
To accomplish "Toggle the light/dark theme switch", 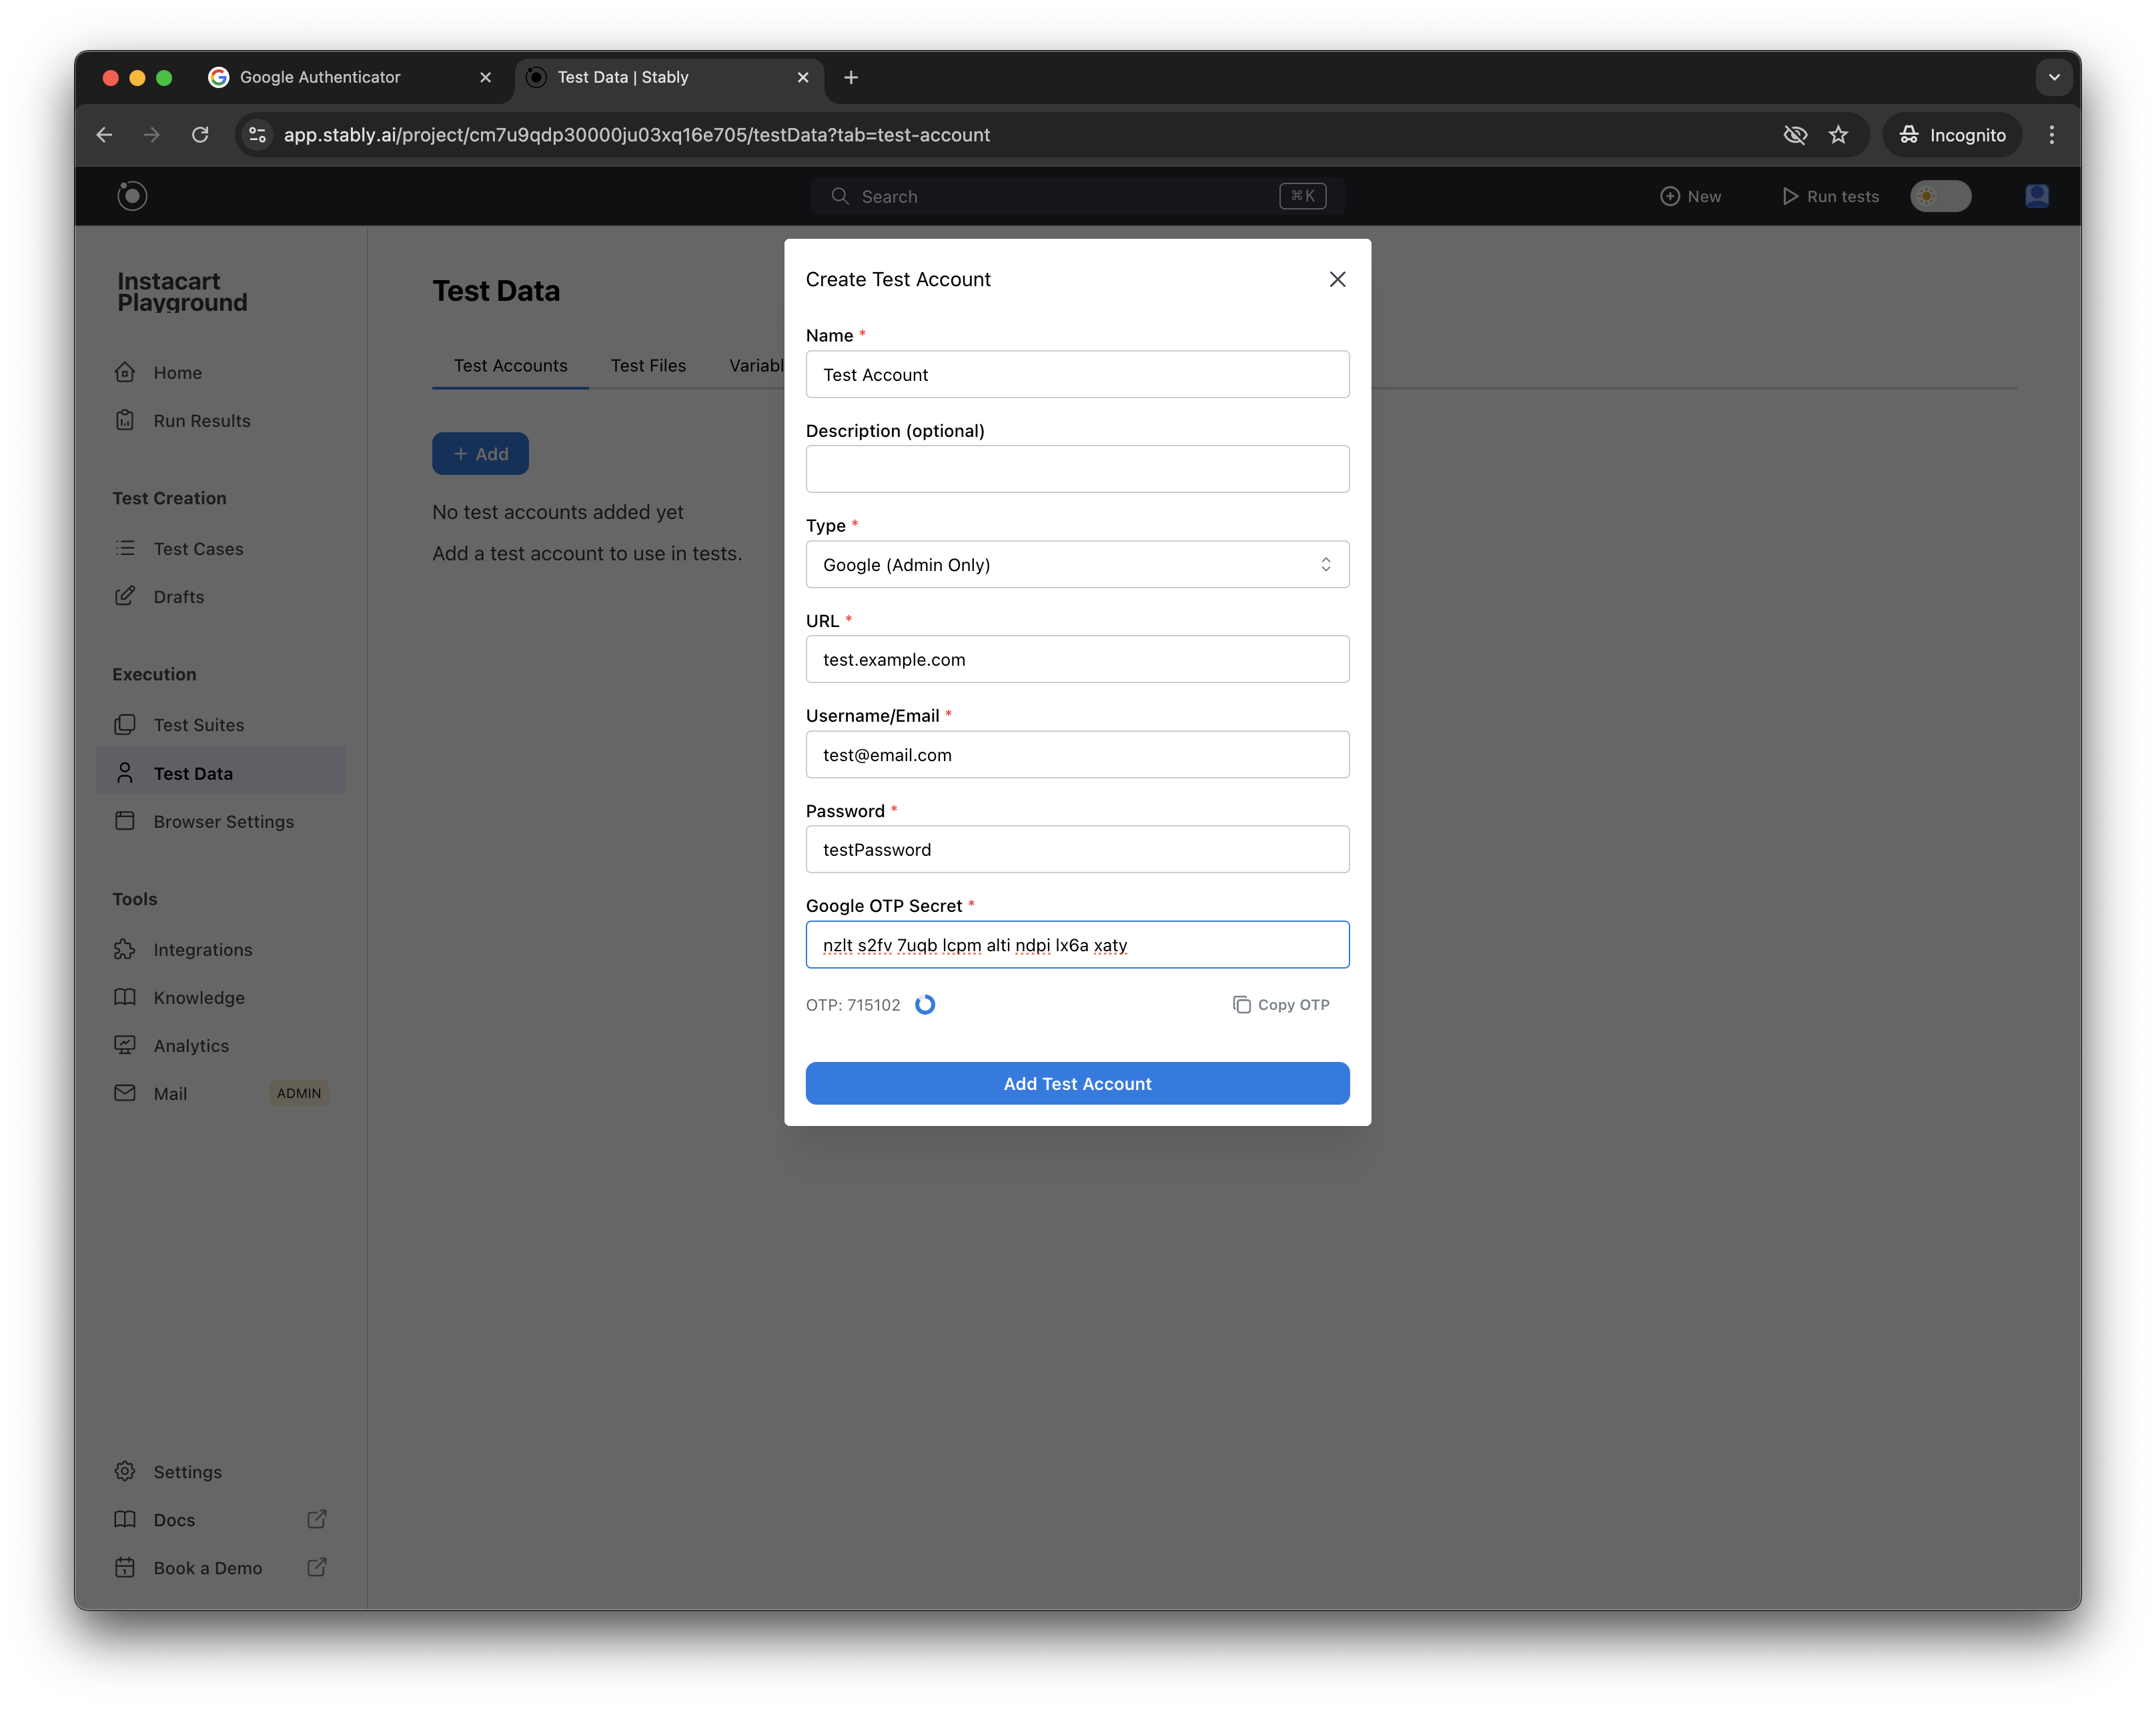I will 1940,196.
